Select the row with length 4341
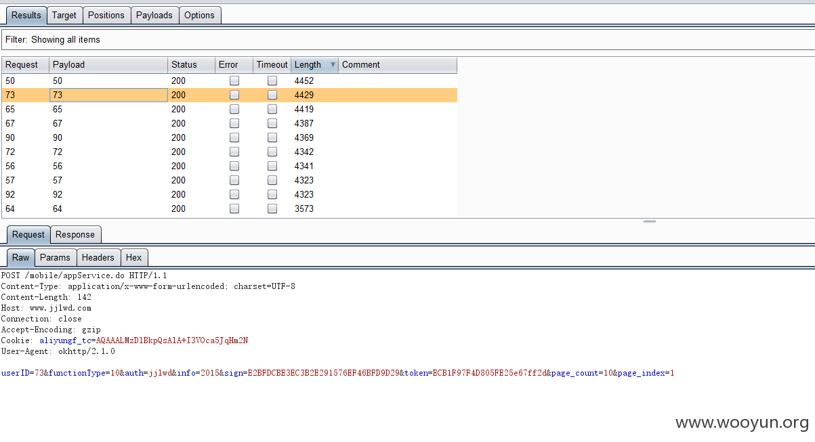Screen dimensions: 815x442 click(230, 166)
